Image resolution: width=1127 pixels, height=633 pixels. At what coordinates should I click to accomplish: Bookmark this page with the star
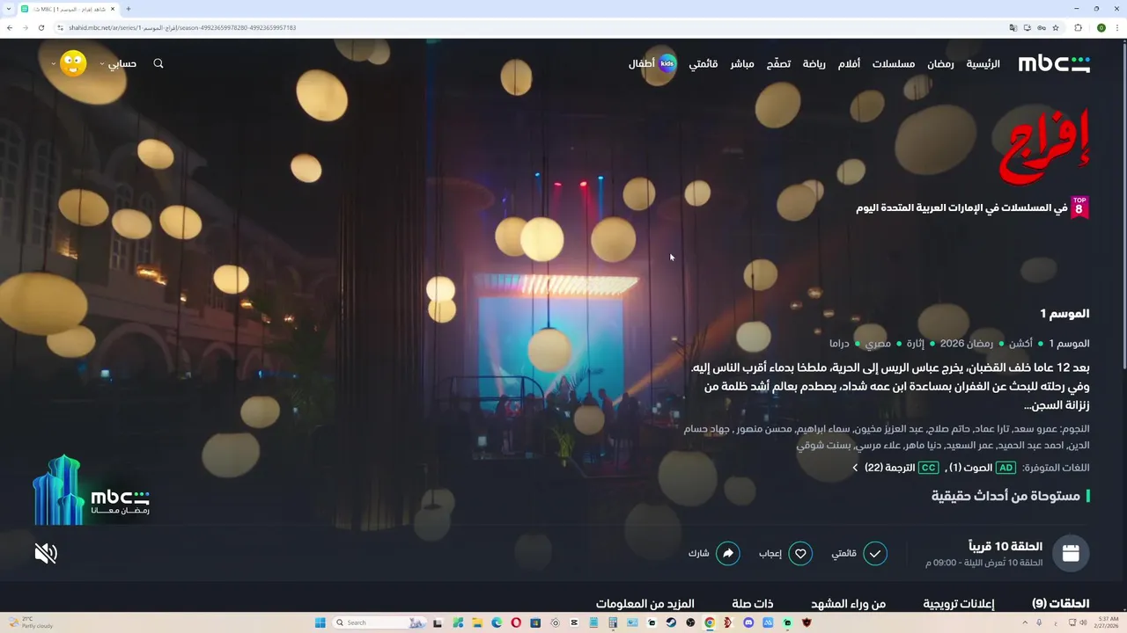[1056, 28]
